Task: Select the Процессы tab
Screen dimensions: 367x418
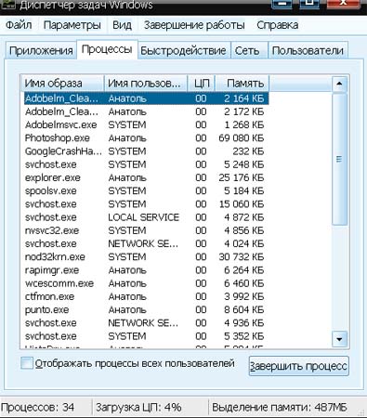Action: [107, 49]
